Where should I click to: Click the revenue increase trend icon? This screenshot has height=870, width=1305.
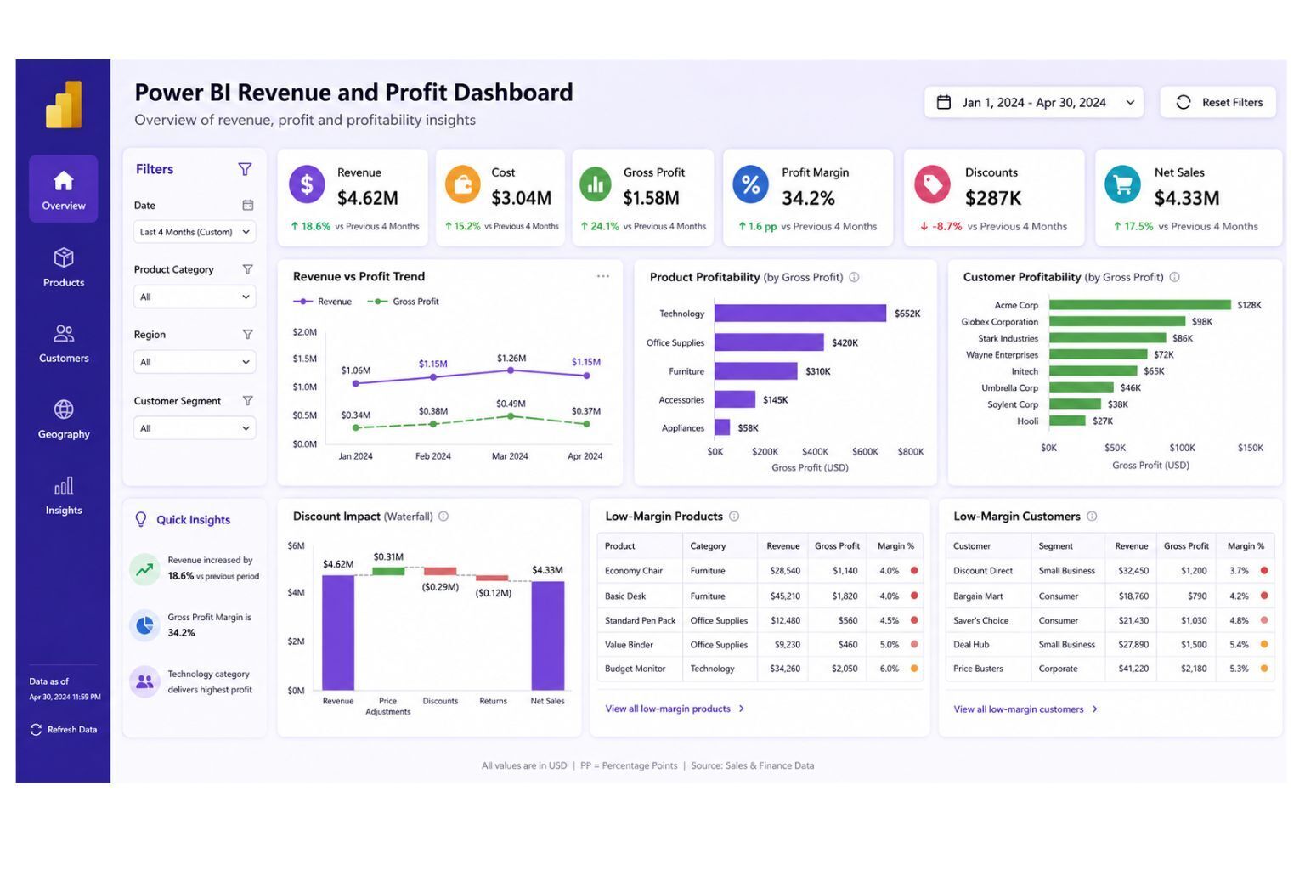pyautogui.click(x=145, y=569)
